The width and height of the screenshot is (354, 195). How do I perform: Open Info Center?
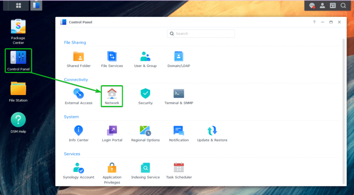pyautogui.click(x=78, y=130)
